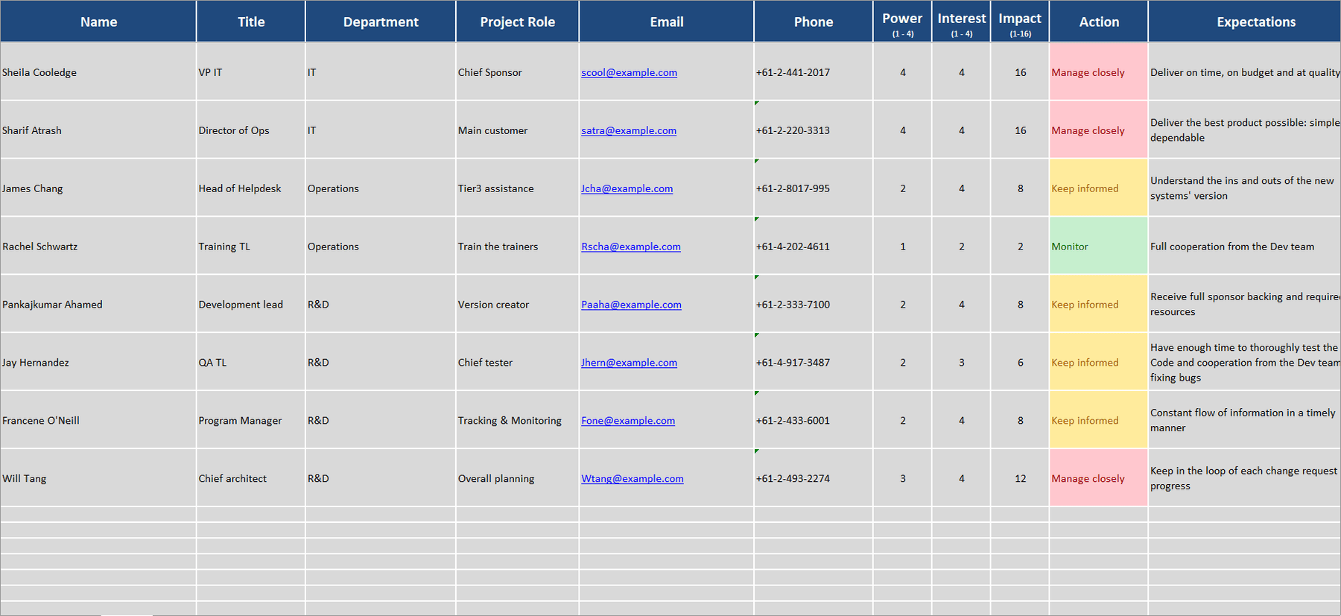Select the Impact (1-16) column header
1341x616 pixels.
click(1020, 22)
